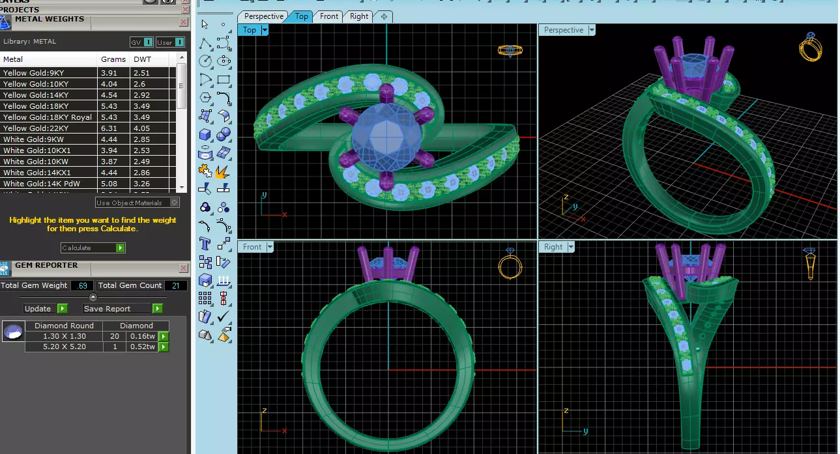Viewport: 840px width, 454px height.
Task: Click the diamond gem thumbnail
Action: (x=13, y=332)
